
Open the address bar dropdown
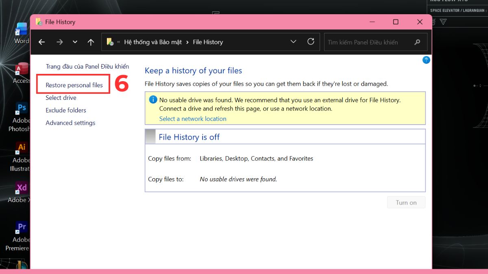point(294,41)
